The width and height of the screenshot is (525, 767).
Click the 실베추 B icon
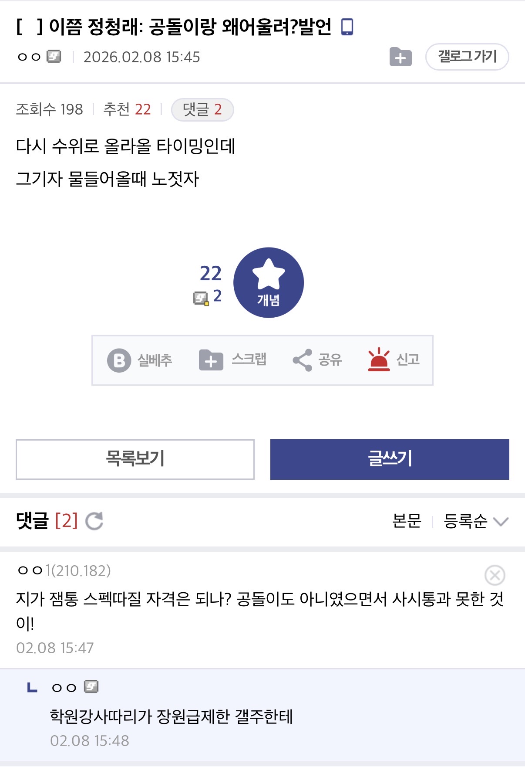(x=119, y=360)
